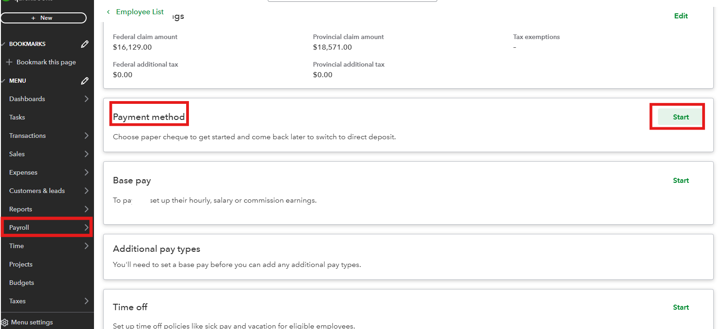Expand the Sales submenu arrow
722x329 pixels.
[x=86, y=154]
